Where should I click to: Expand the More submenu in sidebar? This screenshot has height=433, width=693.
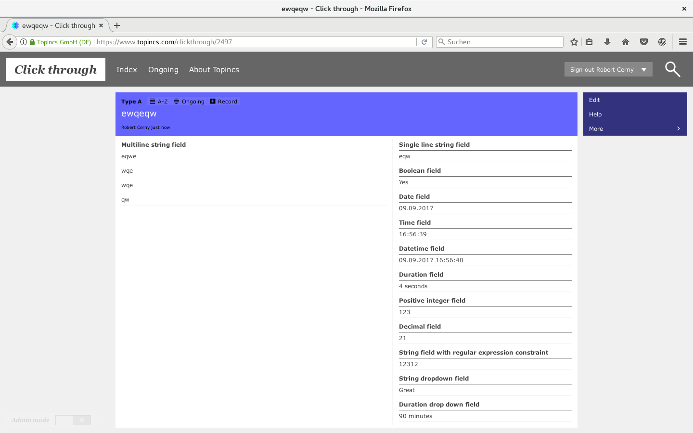tap(635, 128)
